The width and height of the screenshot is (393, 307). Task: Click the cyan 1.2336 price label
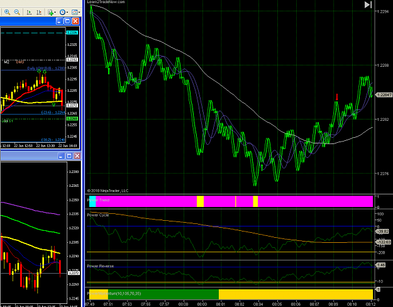click(72, 33)
